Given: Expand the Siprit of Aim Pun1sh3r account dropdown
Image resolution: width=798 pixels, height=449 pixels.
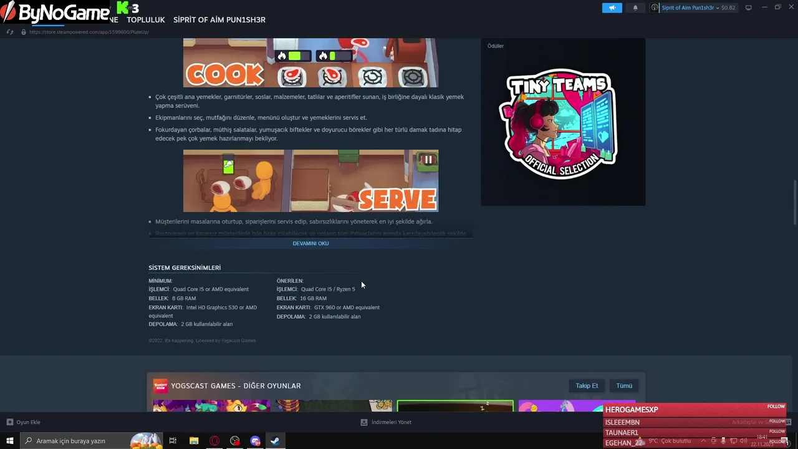Looking at the screenshot, I should 690,7.
